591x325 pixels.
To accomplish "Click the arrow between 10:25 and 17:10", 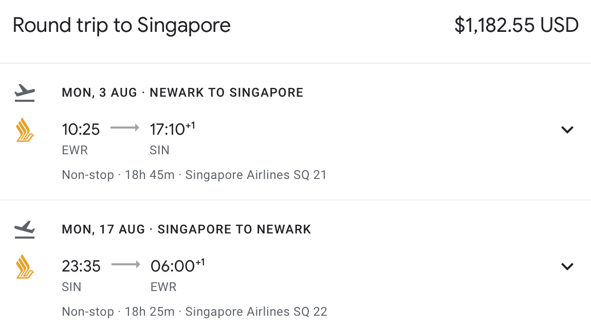I will click(x=125, y=129).
